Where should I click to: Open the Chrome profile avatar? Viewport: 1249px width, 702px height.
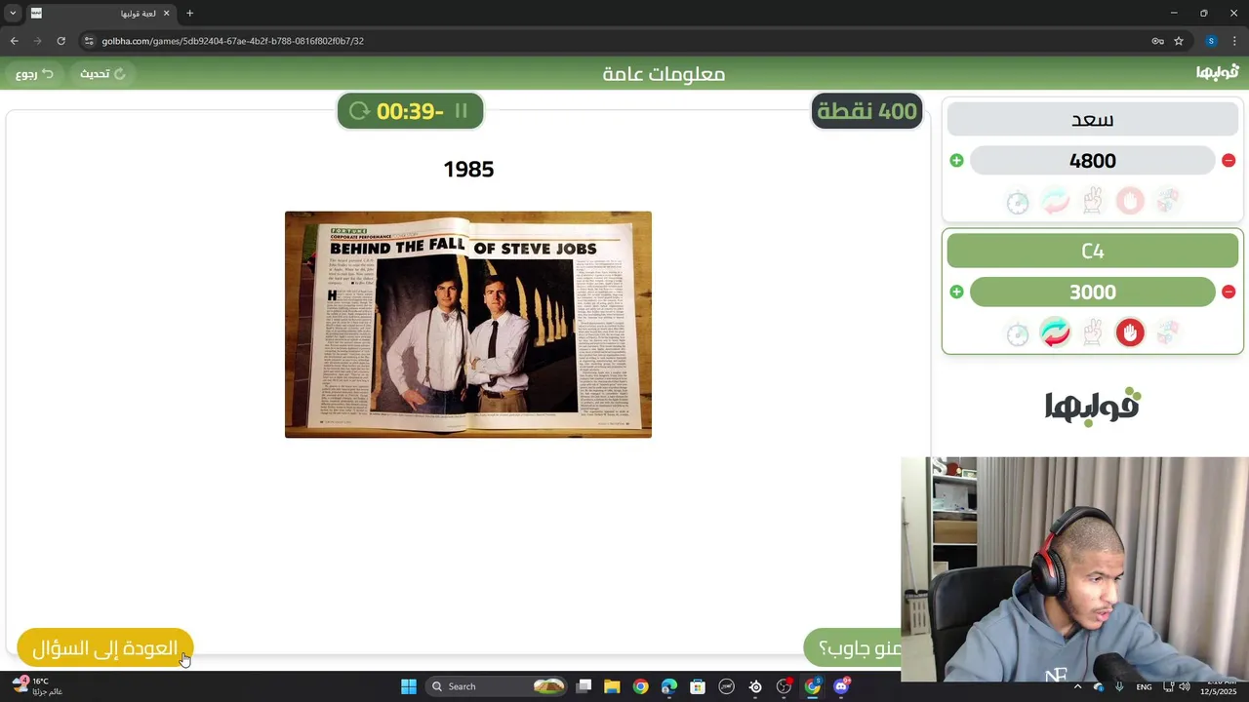click(x=1211, y=41)
